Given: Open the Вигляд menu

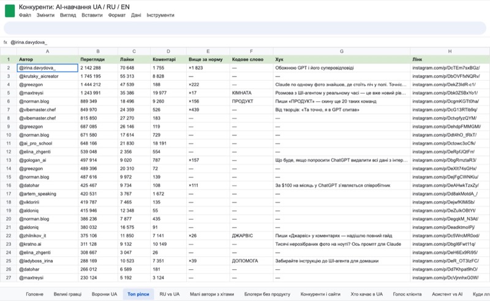Looking at the screenshot, I should click(68, 15).
